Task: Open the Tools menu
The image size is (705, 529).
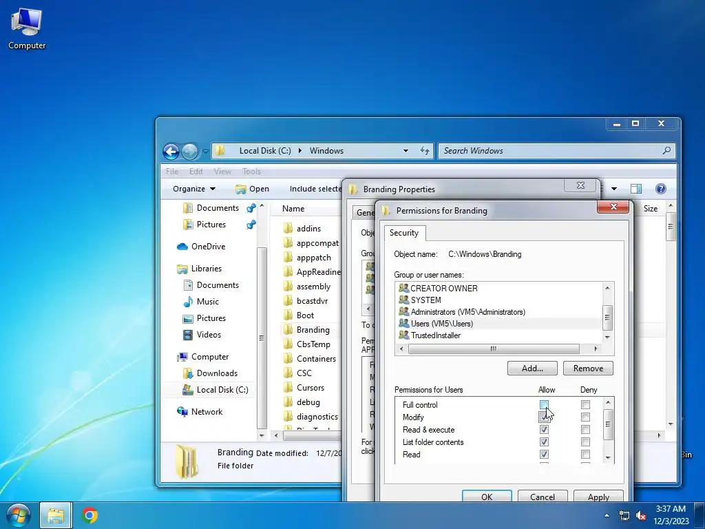Action: tap(251, 172)
